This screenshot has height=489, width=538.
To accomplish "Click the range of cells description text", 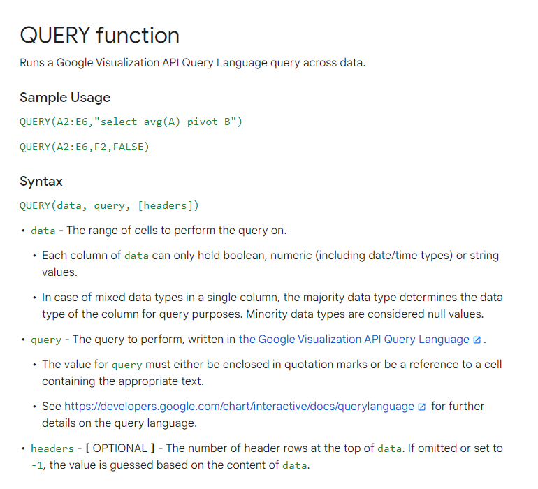I will click(x=176, y=231).
